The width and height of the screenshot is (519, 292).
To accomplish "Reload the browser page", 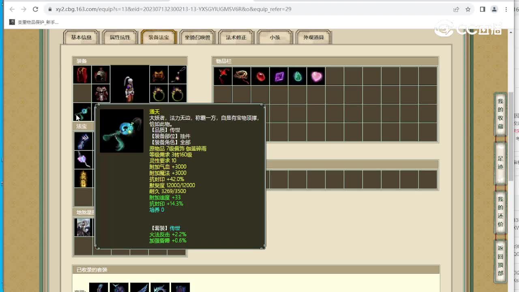I will 35,9.
